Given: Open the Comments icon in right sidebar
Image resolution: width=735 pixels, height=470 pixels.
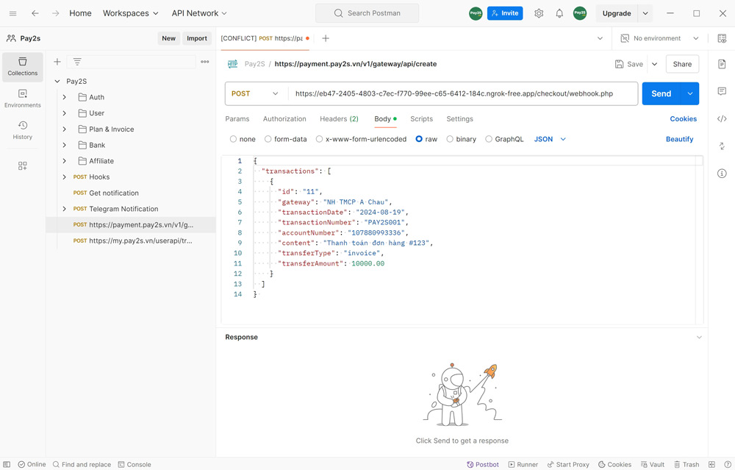Looking at the screenshot, I should click(722, 91).
